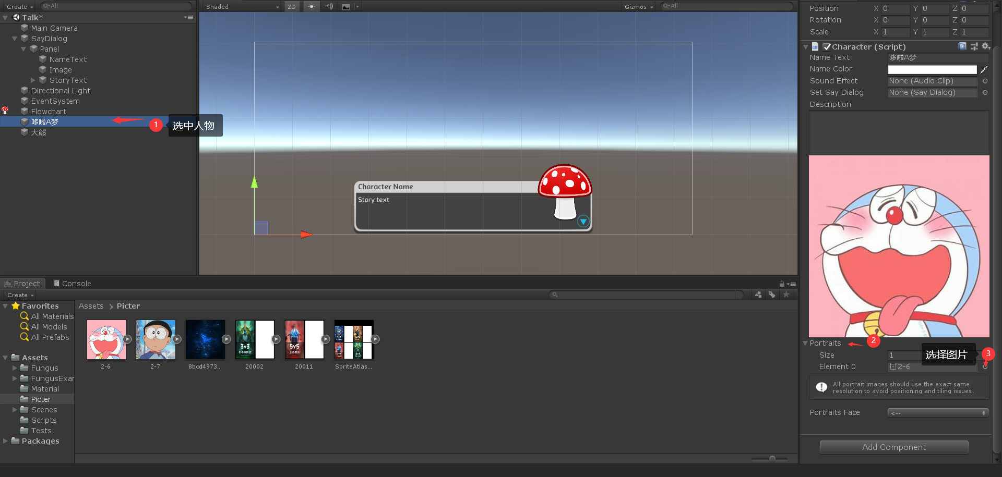The height and width of the screenshot is (477, 1002).
Task: Toggle the Project panel lock icon
Action: [x=782, y=284]
